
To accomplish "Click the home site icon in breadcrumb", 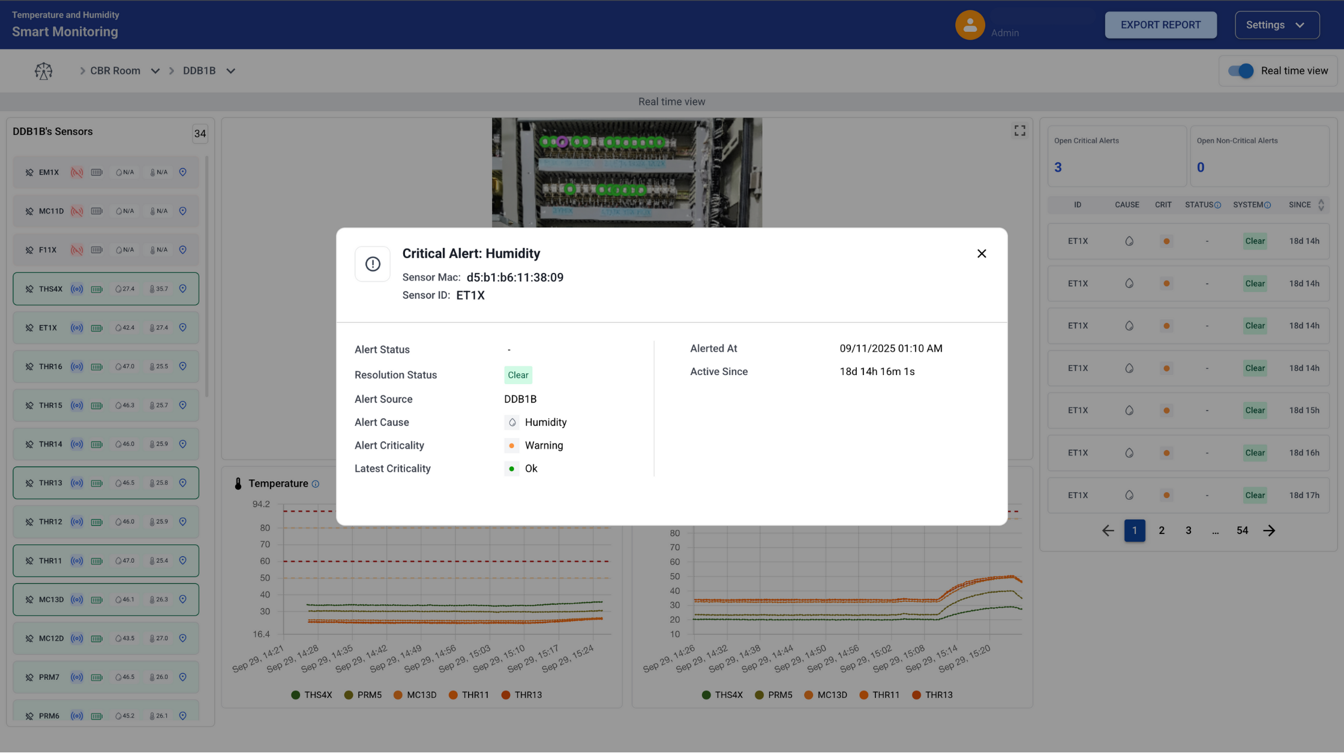I will [x=43, y=71].
